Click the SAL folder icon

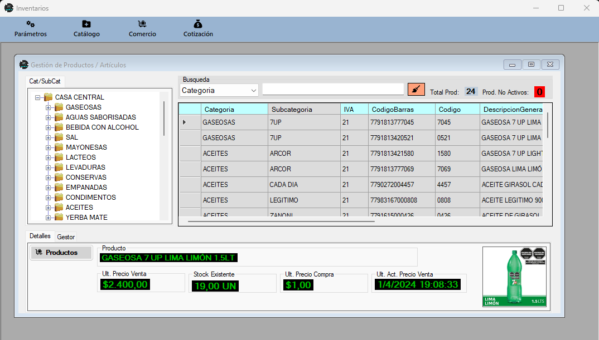(x=59, y=137)
